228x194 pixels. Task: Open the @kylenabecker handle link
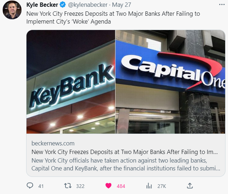pyautogui.click(x=88, y=5)
